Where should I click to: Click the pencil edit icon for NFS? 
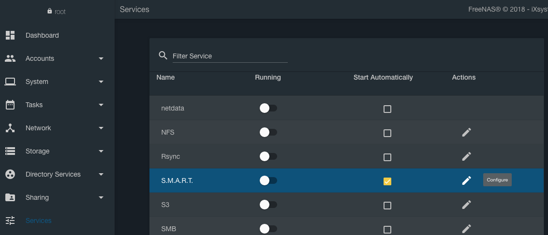[x=466, y=132]
